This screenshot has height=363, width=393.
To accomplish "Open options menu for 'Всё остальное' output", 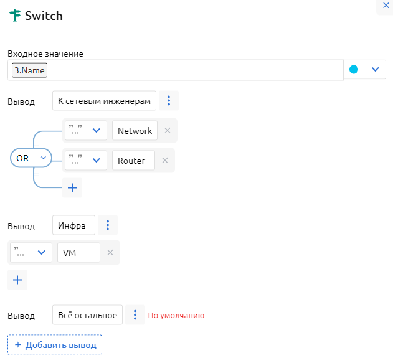I will coord(135,315).
